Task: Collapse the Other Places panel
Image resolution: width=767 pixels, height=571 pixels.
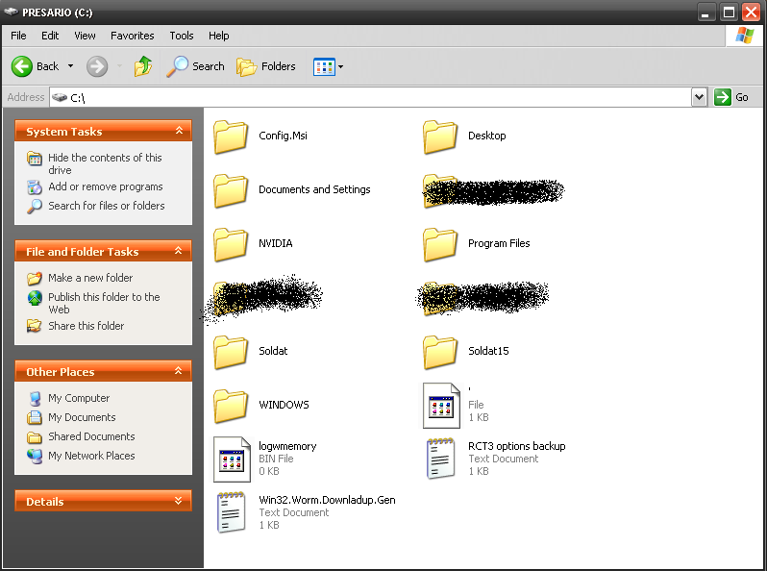Action: pyautogui.click(x=179, y=371)
